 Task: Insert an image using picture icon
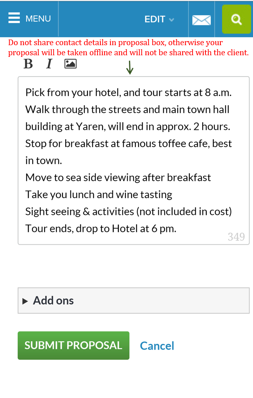coord(71,64)
